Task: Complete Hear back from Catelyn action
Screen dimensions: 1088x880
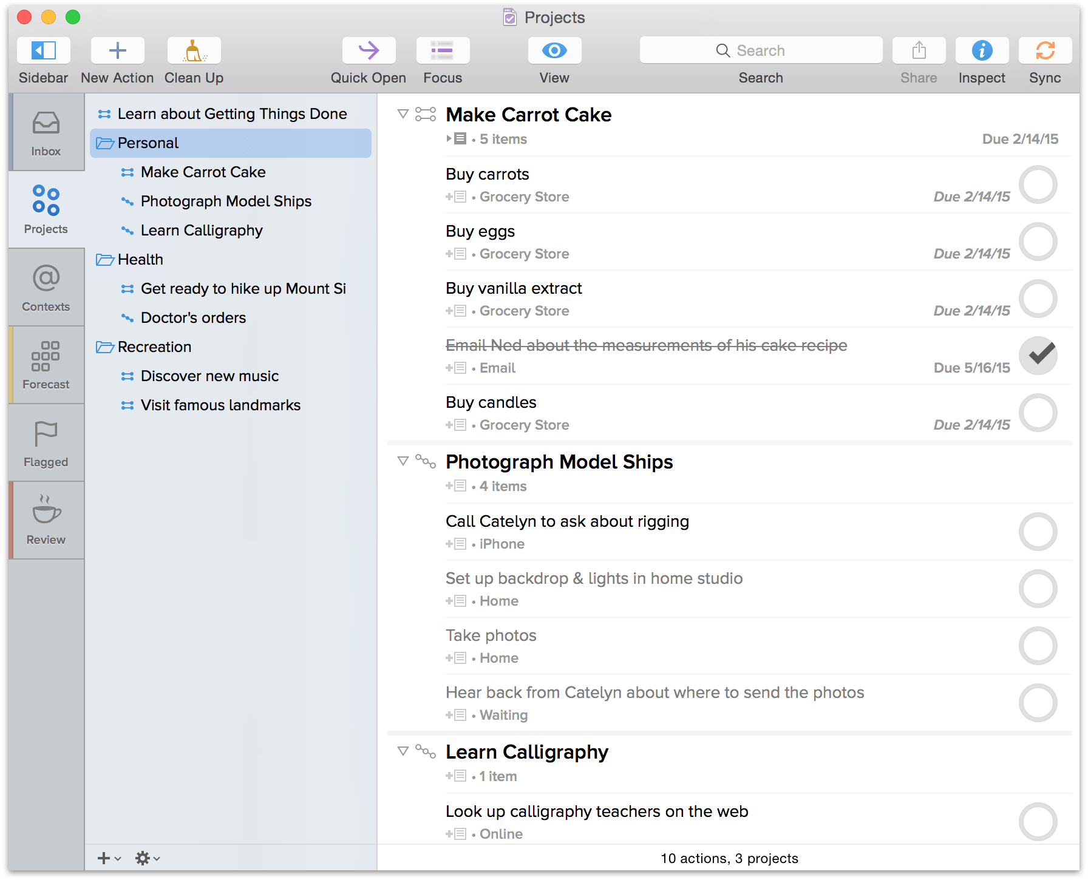Action: pyautogui.click(x=1038, y=703)
